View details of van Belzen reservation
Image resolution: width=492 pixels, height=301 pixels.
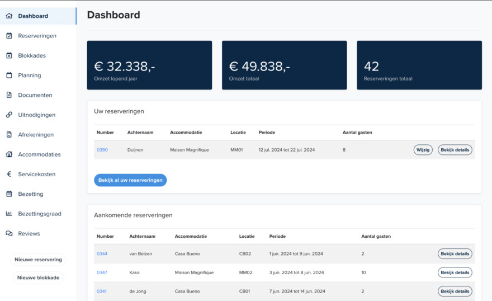(x=455, y=253)
